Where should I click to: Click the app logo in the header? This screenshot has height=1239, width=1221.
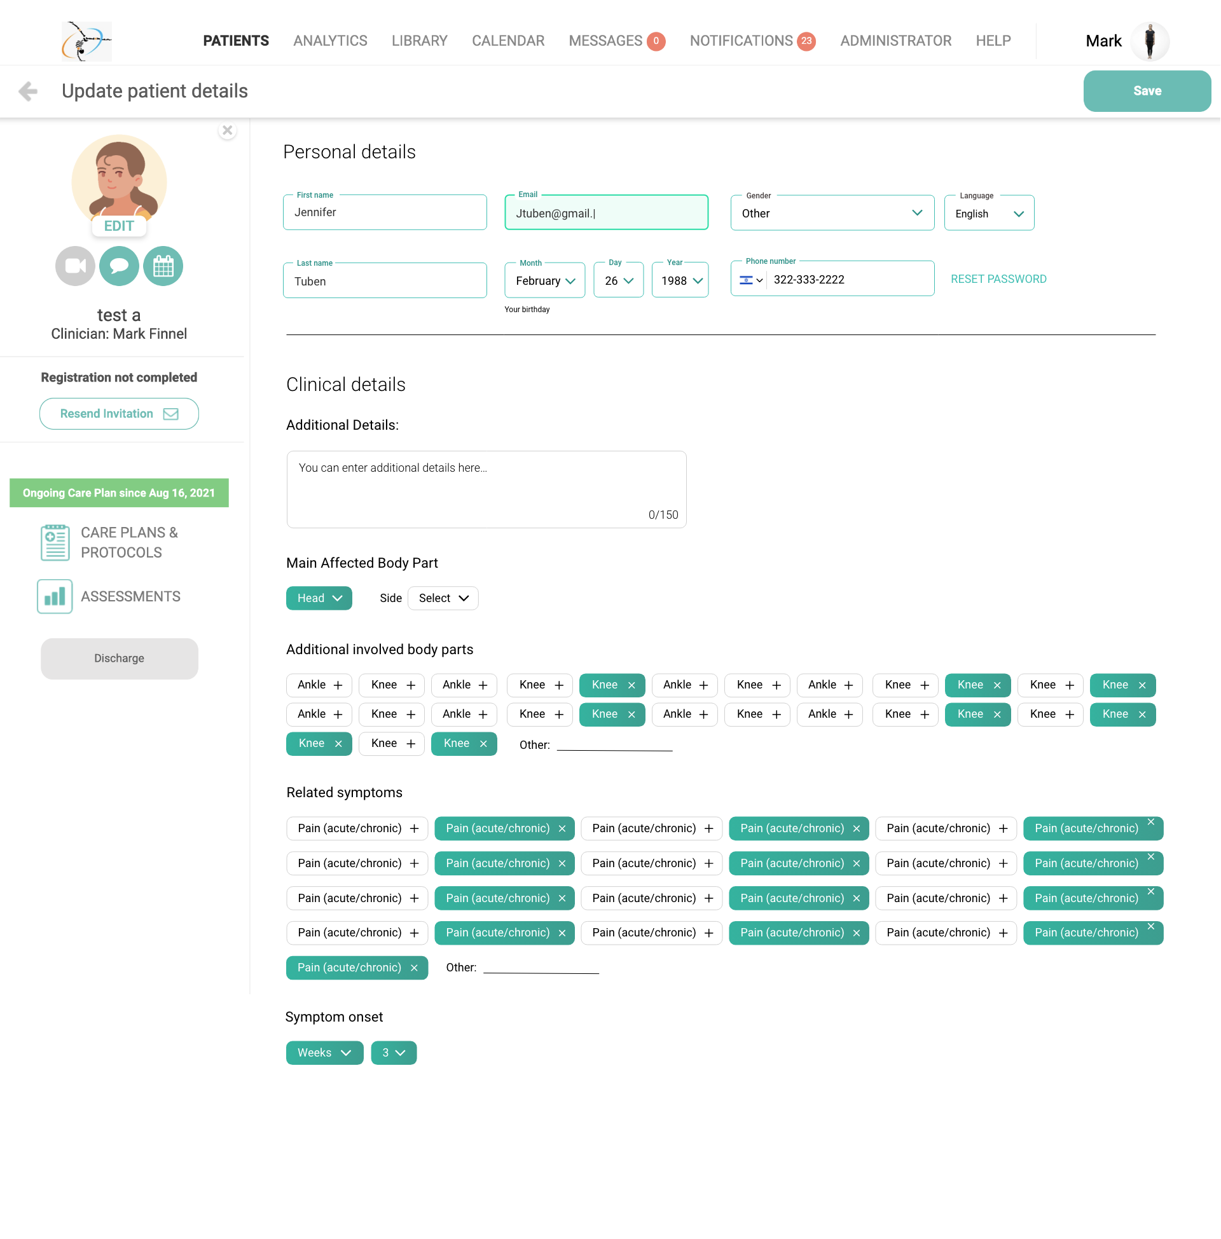click(86, 41)
